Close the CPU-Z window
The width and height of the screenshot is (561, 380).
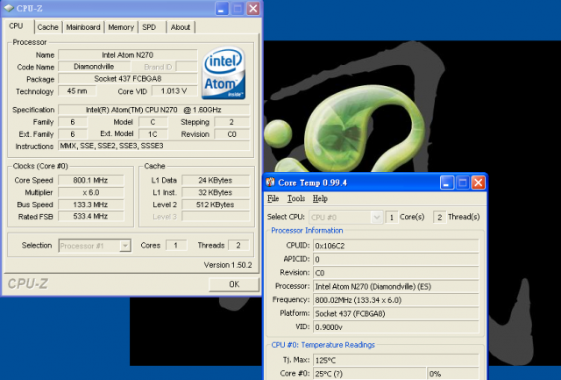[253, 8]
